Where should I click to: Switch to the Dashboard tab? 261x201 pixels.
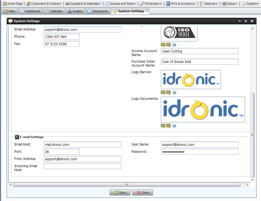[x=30, y=11]
